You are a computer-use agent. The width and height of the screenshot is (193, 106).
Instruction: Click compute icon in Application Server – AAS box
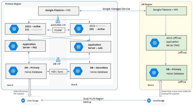(79, 47)
